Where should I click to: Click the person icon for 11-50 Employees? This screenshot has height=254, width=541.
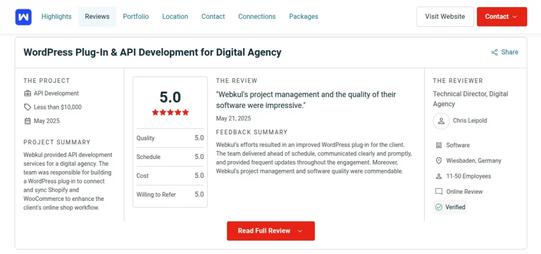[439, 176]
